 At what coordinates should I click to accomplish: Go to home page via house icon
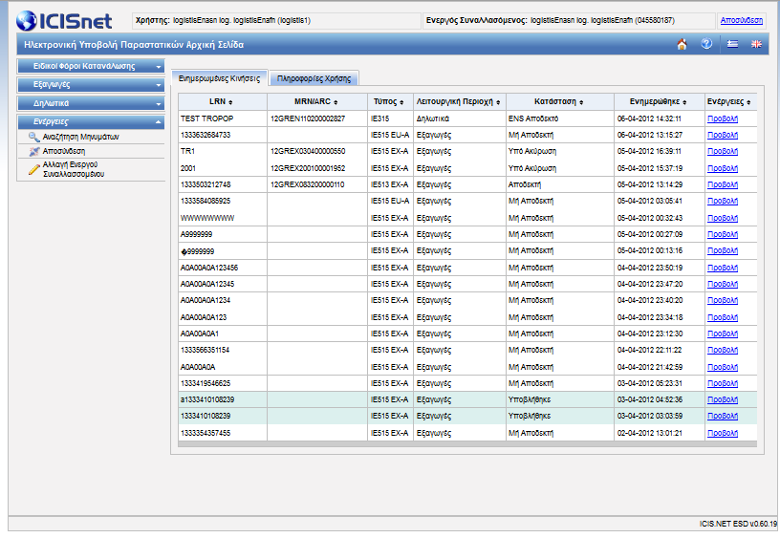pos(682,44)
